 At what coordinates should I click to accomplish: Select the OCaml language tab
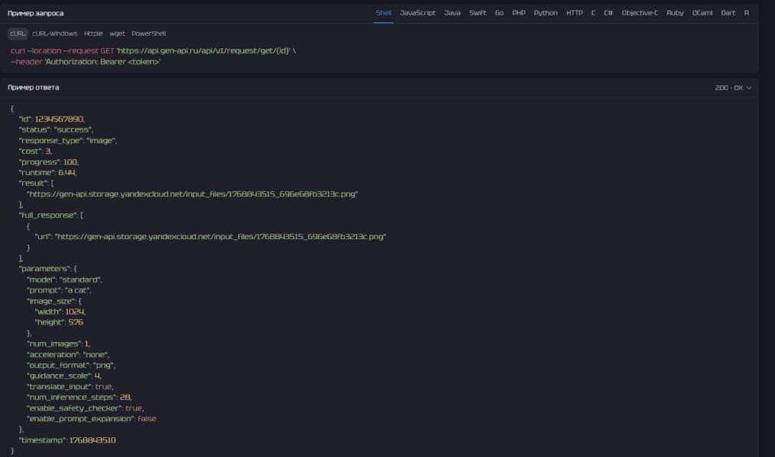[x=703, y=13]
